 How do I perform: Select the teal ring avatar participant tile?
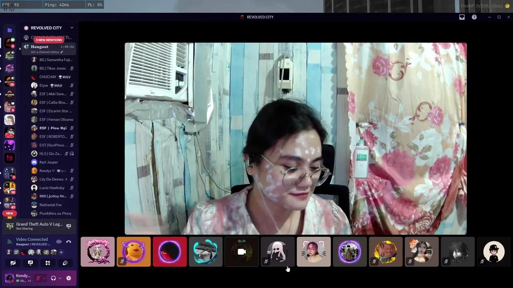click(x=206, y=252)
